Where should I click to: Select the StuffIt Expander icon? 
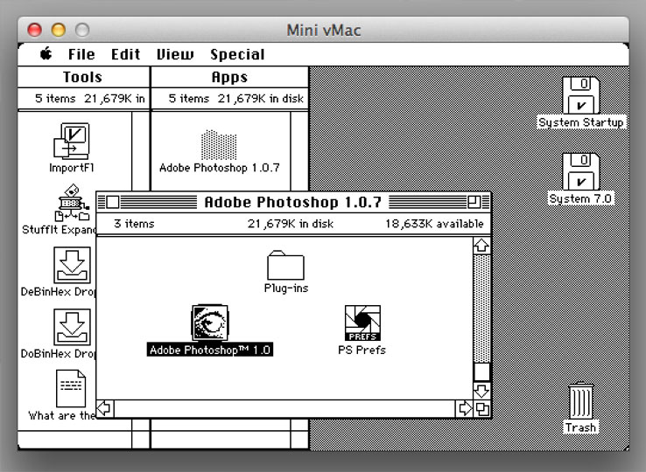pyautogui.click(x=72, y=203)
